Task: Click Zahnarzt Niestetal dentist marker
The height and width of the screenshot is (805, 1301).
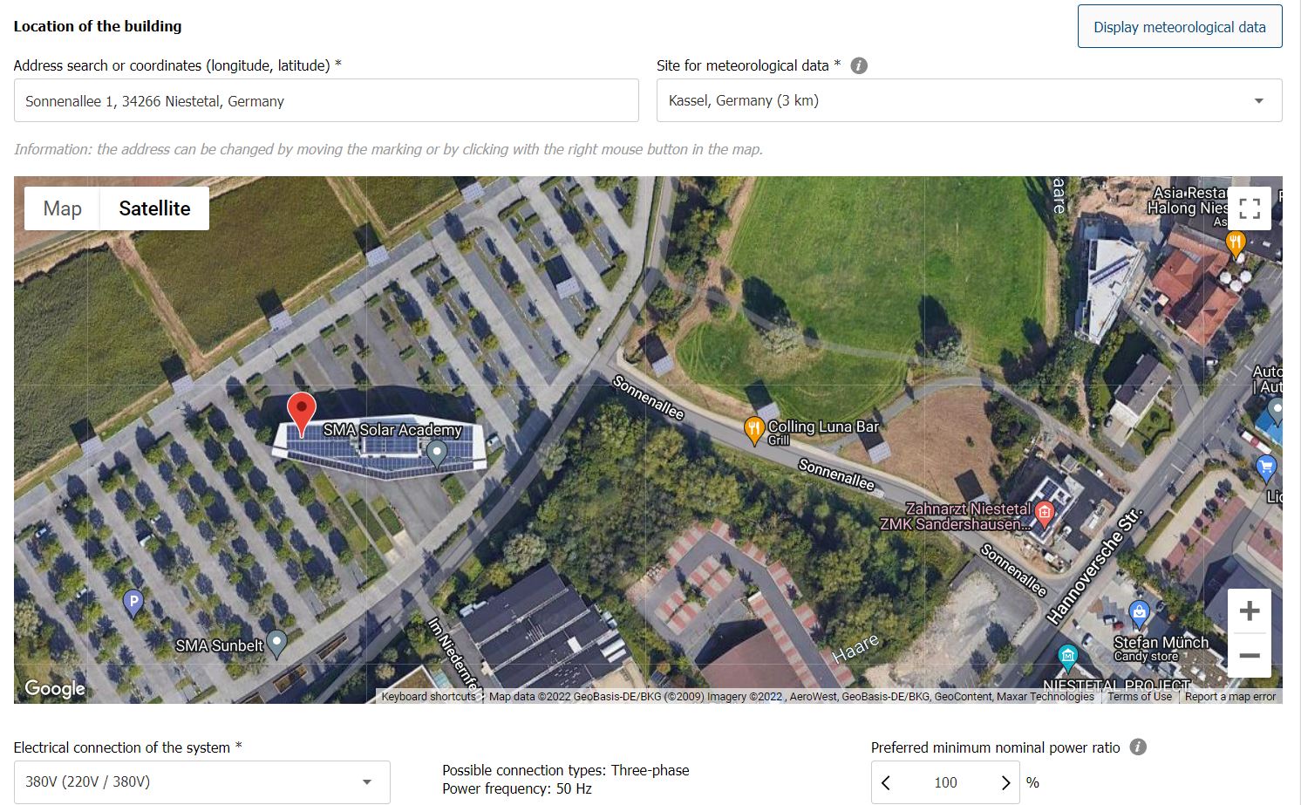Action: 1045,513
